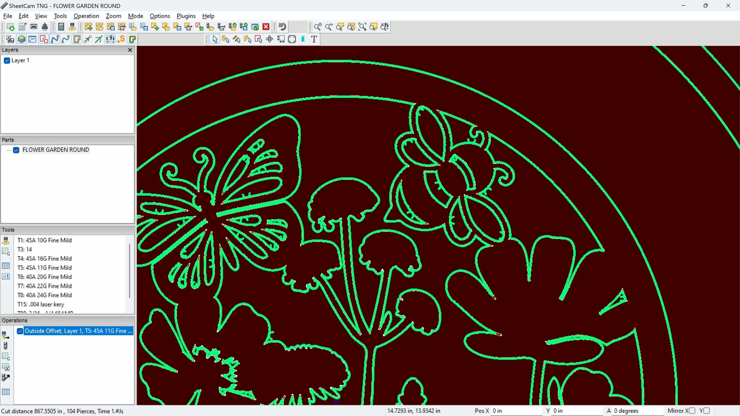Screen dimensions: 740x416
Task: Click the zoom-to-extents bracket magnifier icon
Action: [362, 27]
